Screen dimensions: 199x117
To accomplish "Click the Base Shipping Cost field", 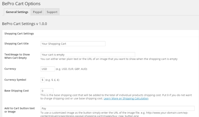I will [x=47, y=91].
